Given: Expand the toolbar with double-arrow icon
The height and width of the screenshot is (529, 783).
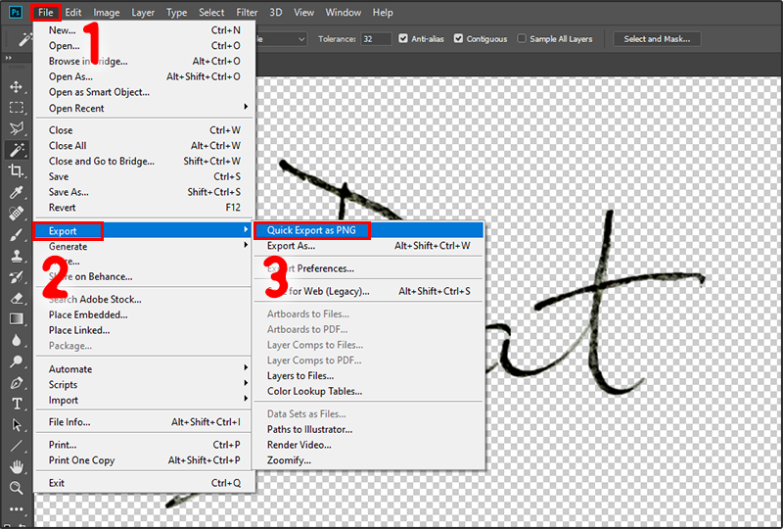Looking at the screenshot, I should tap(9, 58).
